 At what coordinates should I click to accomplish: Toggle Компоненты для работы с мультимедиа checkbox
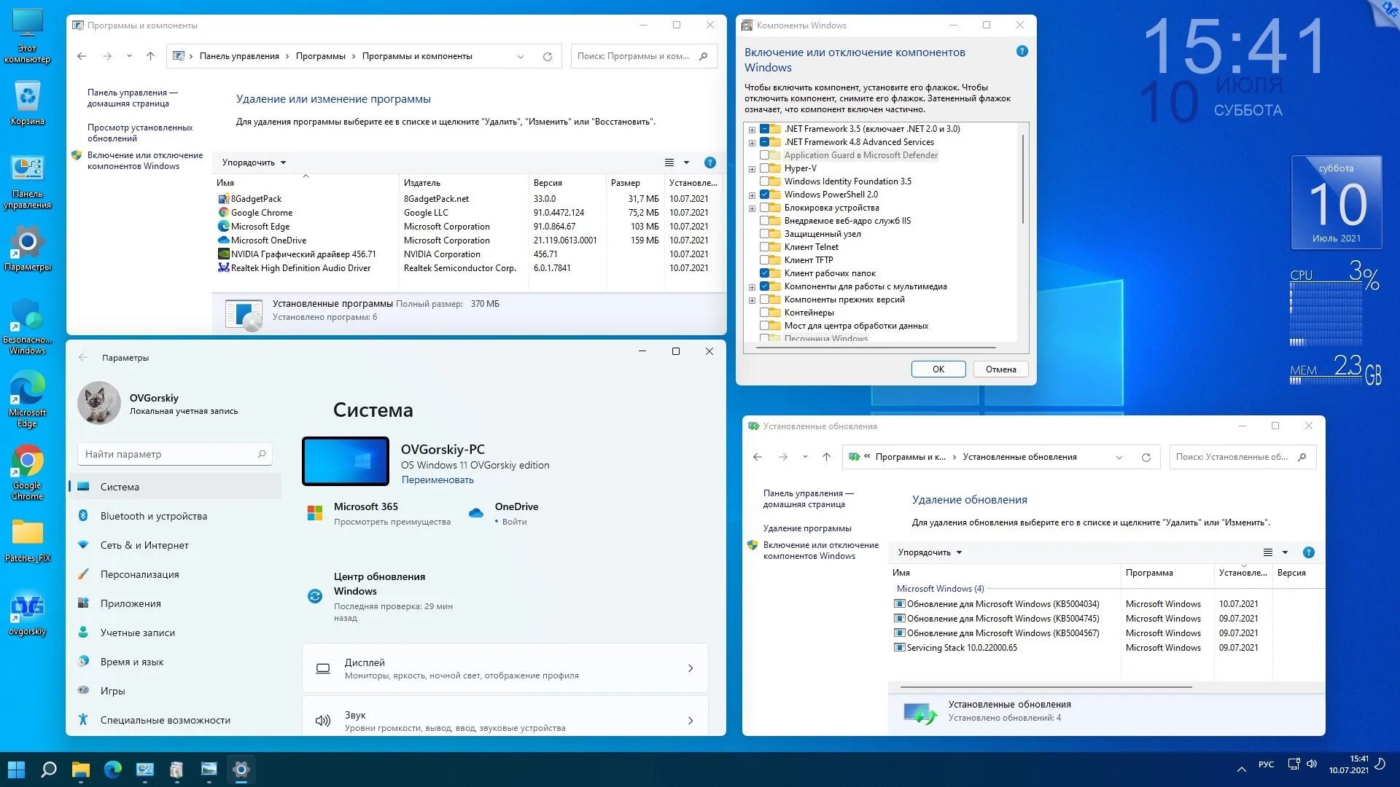tap(763, 286)
